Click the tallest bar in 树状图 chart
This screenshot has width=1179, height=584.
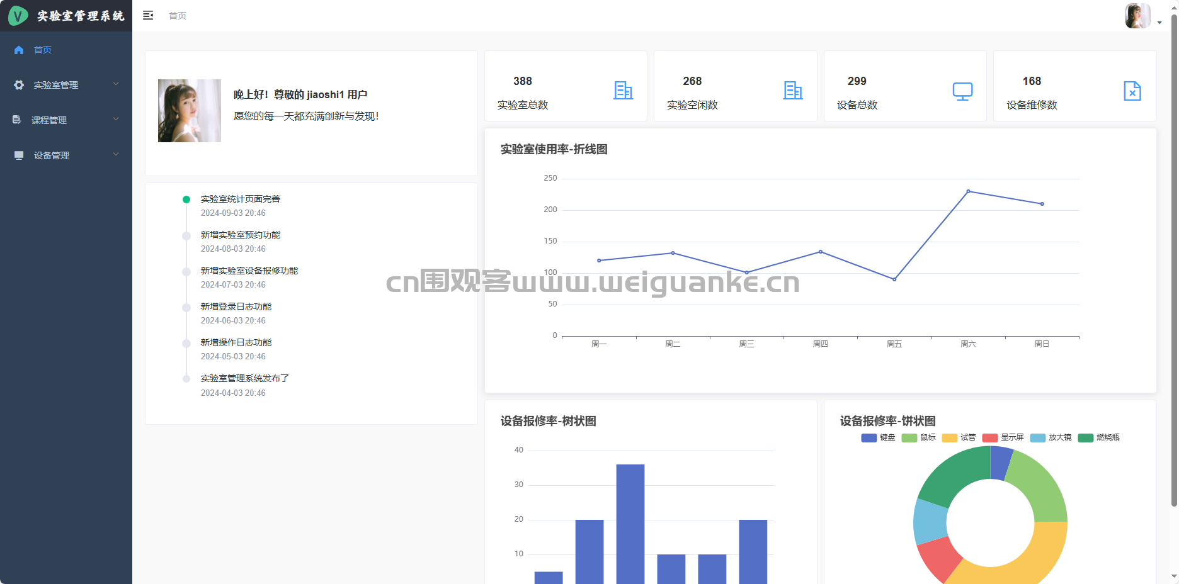[630, 524]
